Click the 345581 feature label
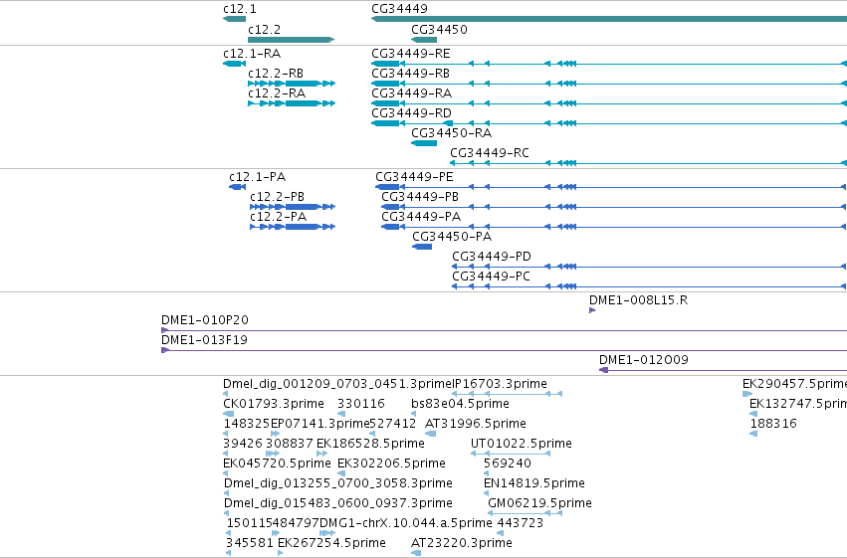The height and width of the screenshot is (558, 847). click(x=250, y=543)
